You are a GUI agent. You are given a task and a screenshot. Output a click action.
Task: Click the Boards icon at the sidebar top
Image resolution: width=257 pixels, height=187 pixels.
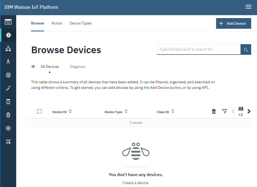click(8, 22)
